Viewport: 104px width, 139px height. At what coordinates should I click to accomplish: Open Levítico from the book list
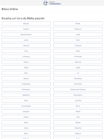pyautogui.click(x=26, y=29)
